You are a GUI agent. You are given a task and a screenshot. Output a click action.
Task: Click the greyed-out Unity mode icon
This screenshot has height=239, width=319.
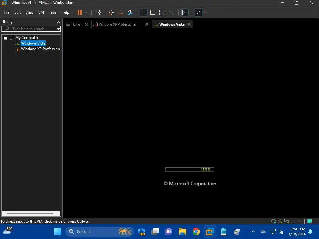tap(172, 12)
